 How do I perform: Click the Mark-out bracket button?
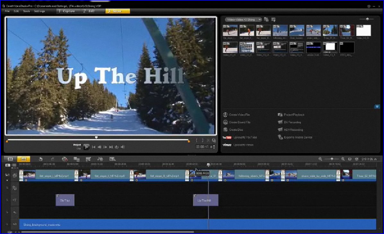pos(202,140)
